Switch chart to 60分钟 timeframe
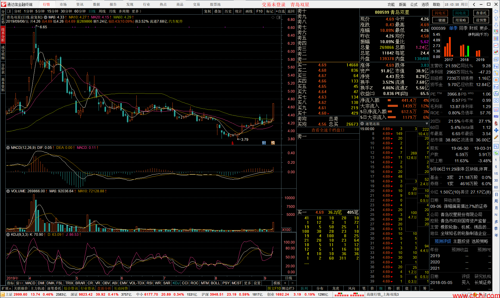This screenshot has width=500, height=298. [x=80, y=11]
